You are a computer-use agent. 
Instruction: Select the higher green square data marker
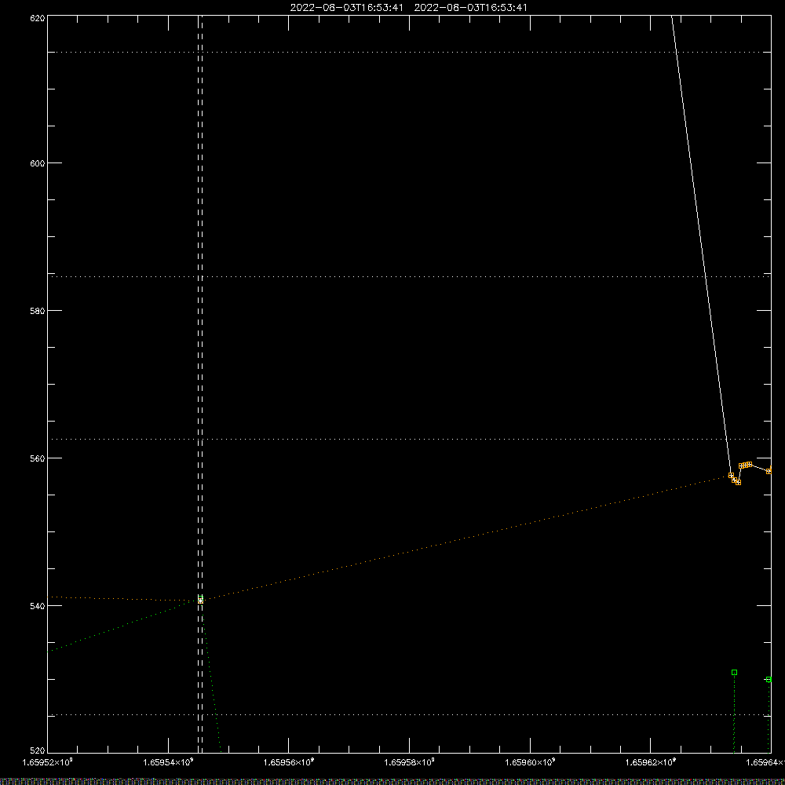point(735,673)
